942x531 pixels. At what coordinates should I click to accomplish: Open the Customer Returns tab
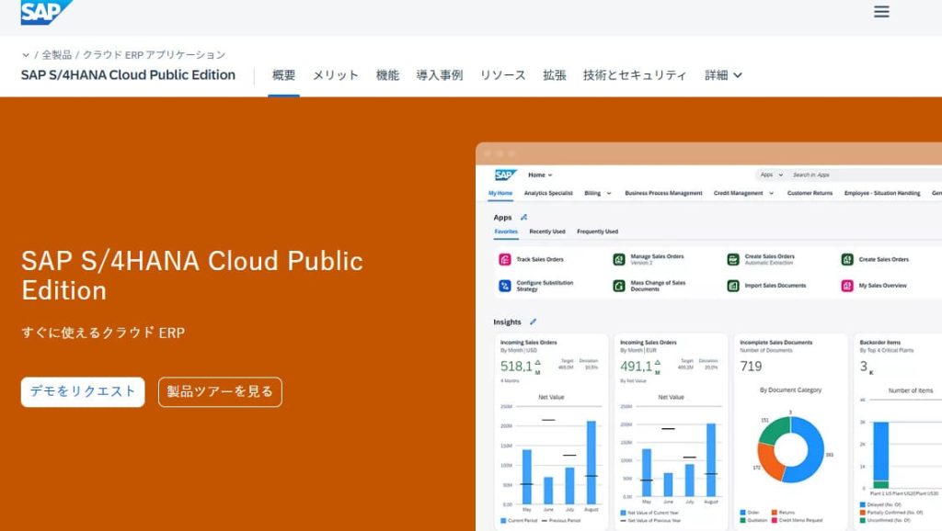(x=810, y=193)
